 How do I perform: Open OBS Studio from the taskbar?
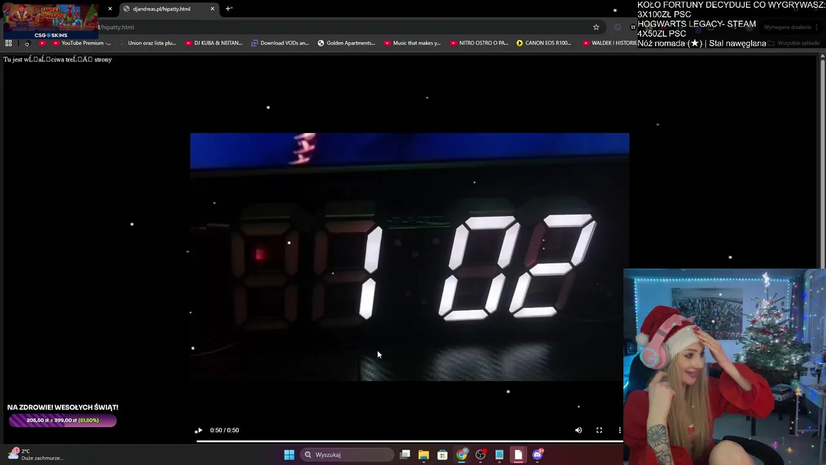pos(480,455)
